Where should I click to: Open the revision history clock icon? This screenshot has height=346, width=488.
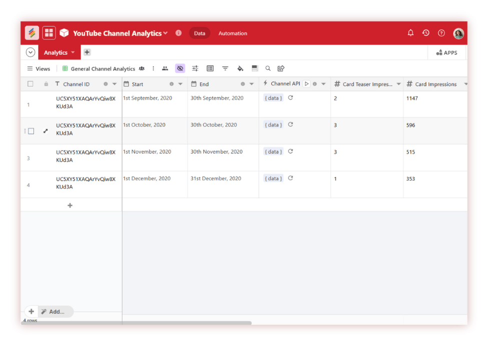[x=426, y=33]
